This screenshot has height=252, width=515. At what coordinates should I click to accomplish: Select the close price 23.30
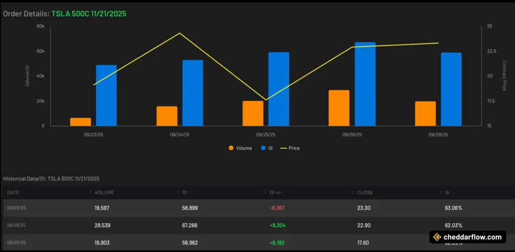pyautogui.click(x=363, y=208)
